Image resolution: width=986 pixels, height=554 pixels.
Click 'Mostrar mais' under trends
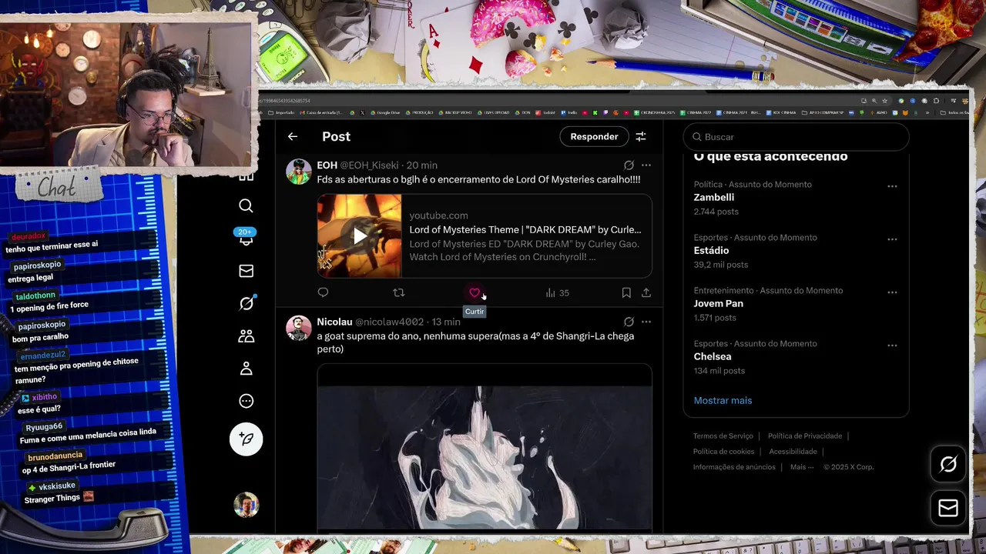coord(723,400)
